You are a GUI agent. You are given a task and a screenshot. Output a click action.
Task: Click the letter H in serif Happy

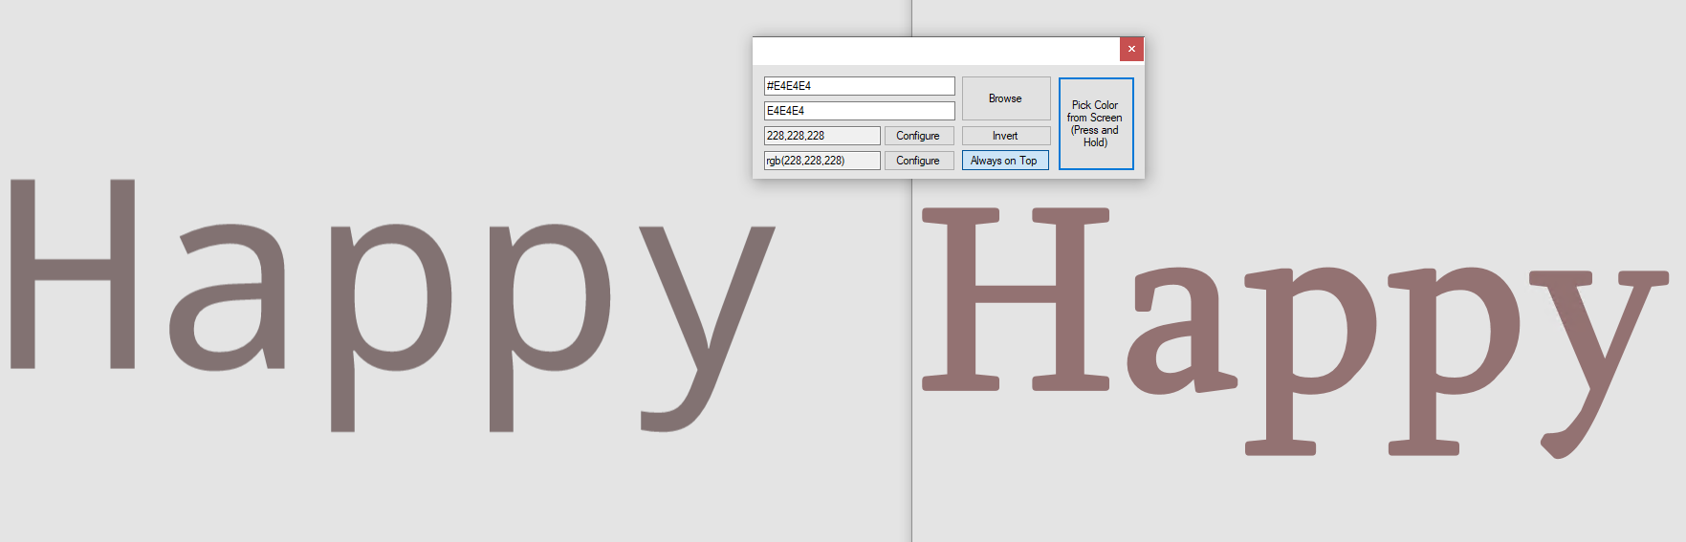click(1016, 298)
